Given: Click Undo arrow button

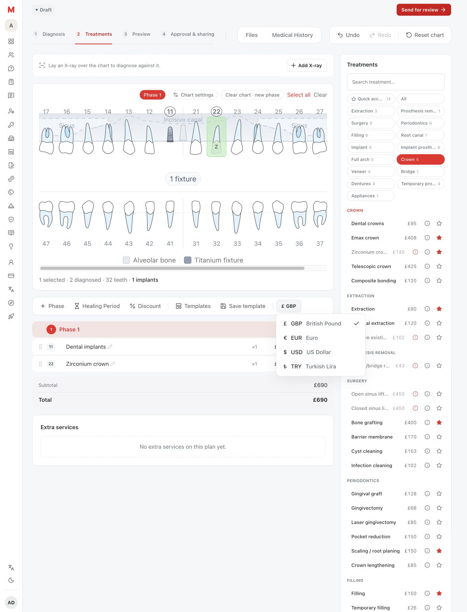Looking at the screenshot, I should [x=349, y=35].
